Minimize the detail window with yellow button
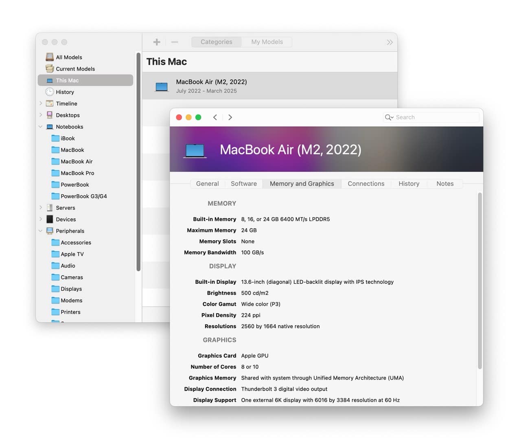 (188, 117)
